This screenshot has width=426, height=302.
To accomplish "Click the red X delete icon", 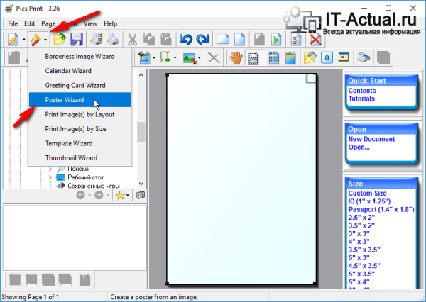I will click(x=316, y=40).
